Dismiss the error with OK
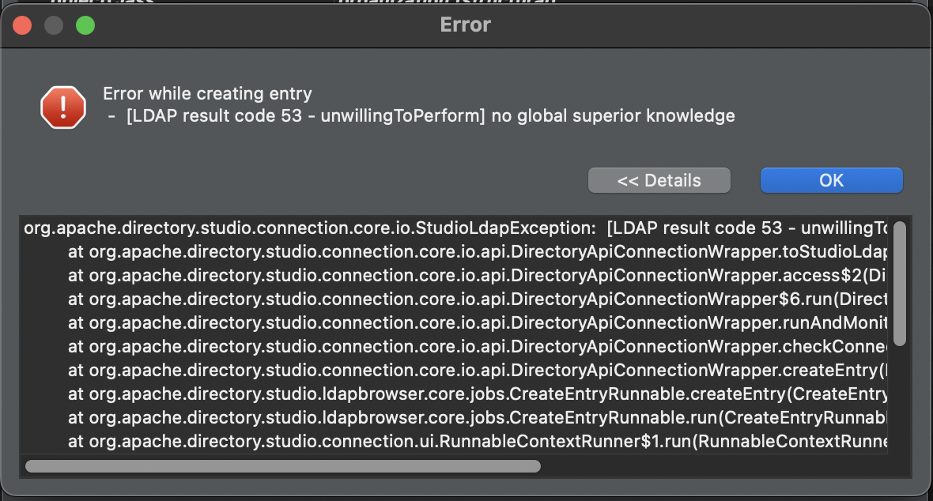 click(831, 180)
